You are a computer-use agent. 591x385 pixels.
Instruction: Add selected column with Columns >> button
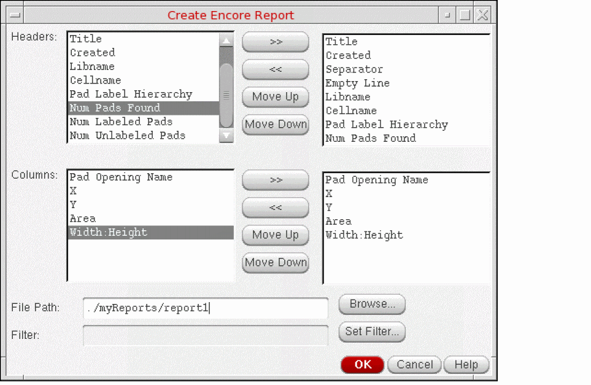pos(276,180)
